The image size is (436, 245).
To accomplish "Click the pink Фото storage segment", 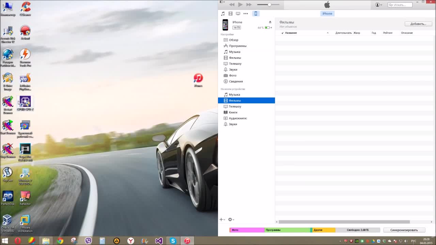I will pyautogui.click(x=247, y=230).
